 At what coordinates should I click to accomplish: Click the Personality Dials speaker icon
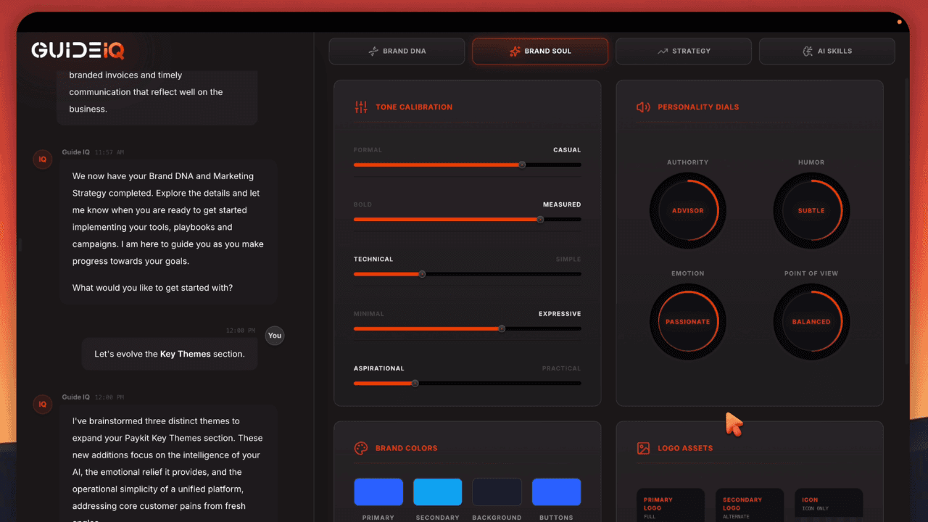(643, 107)
